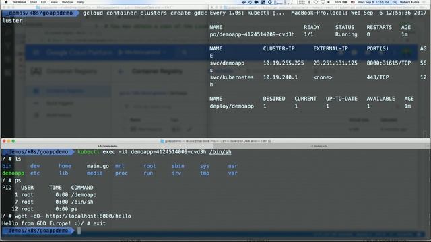431x242 pixels.
Task: Click the kubectl exec command line
Action: [154, 152]
